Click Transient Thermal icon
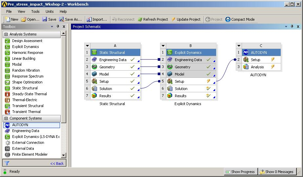The width and height of the screenshot is (303, 177). (7, 112)
